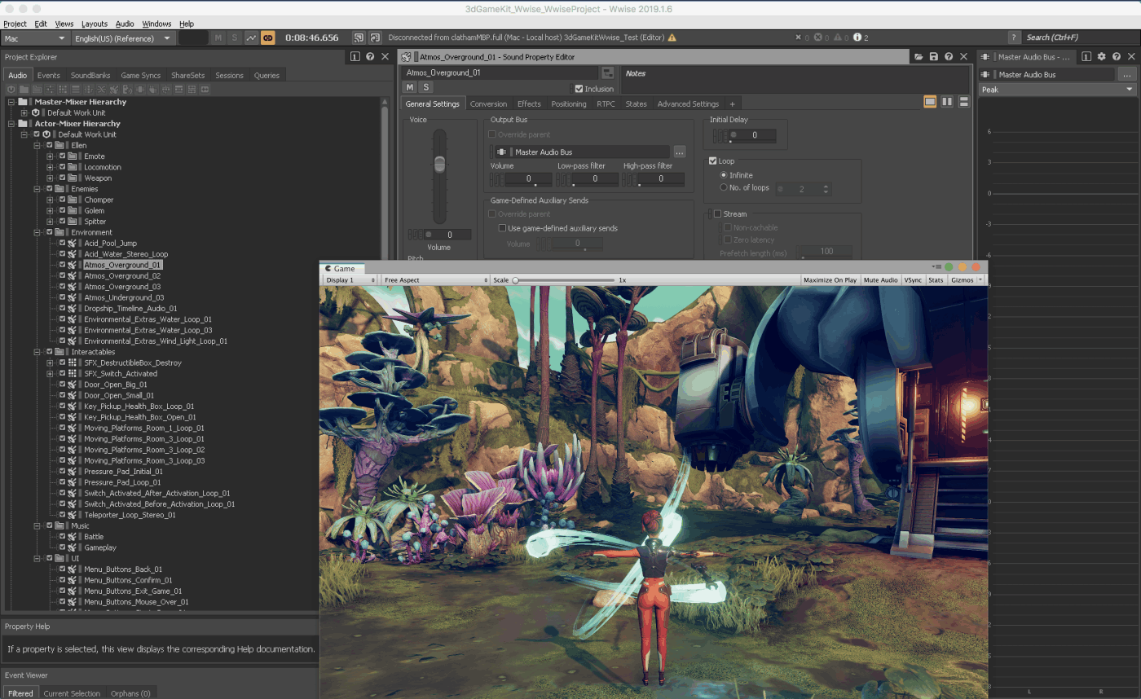Toggle the Inclusion checkbox

pos(579,89)
